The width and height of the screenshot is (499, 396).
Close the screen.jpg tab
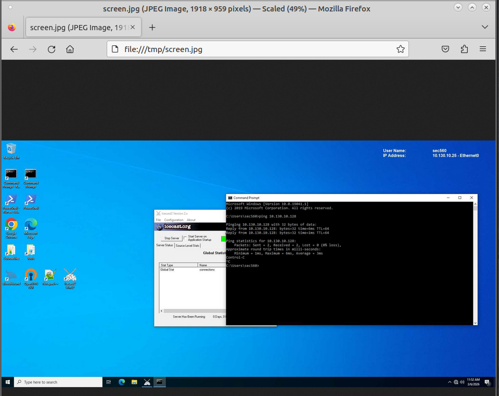coord(133,28)
